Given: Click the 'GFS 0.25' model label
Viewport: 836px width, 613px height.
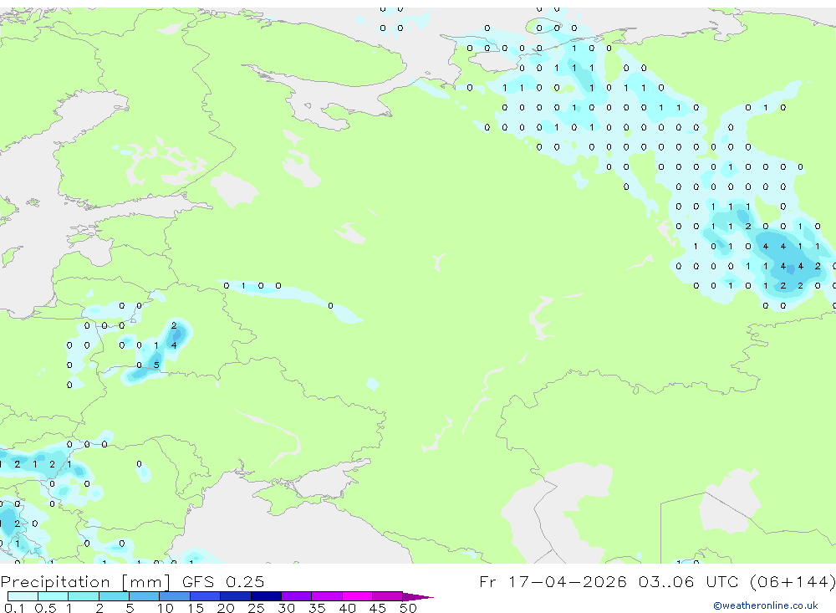Looking at the screenshot, I should click(223, 582).
